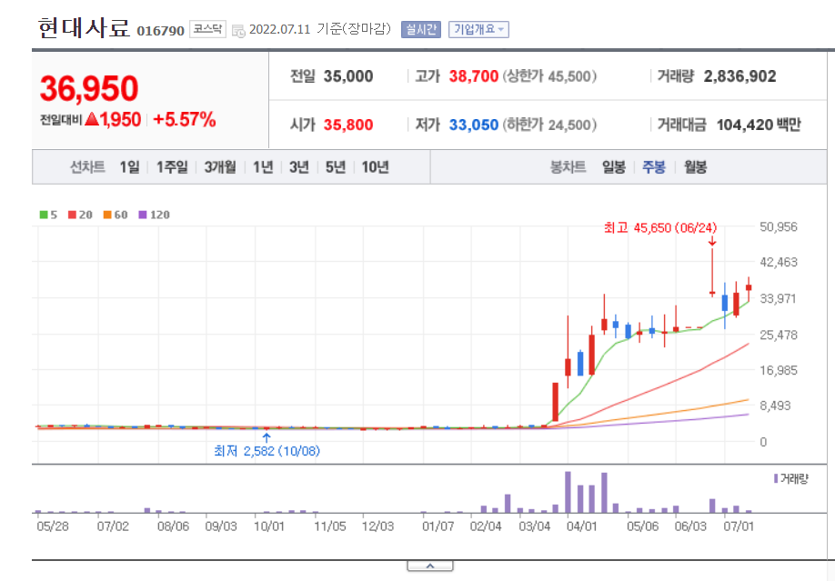Click the 거래량 2,836,902 value
The width and height of the screenshot is (835, 581).
click(739, 76)
